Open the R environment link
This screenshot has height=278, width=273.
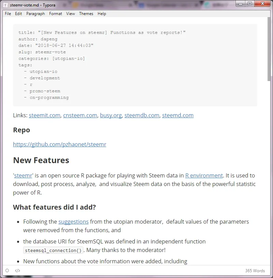click(204, 175)
